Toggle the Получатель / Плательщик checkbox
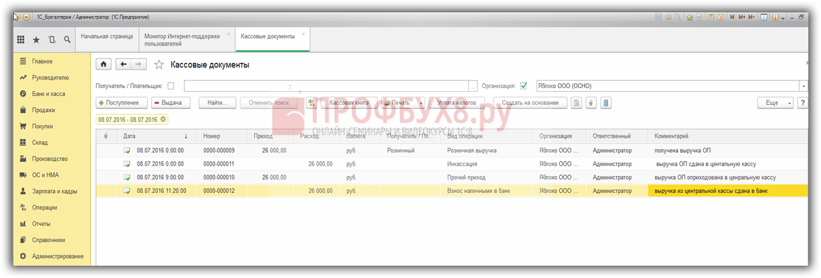 (x=171, y=86)
